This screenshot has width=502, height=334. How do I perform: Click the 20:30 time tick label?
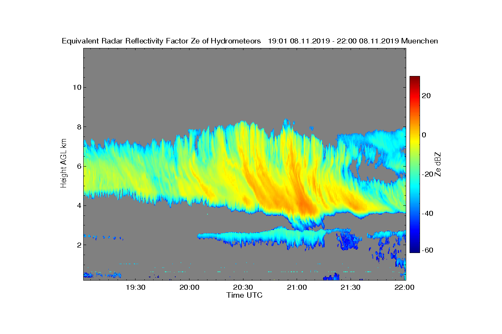pyautogui.click(x=243, y=287)
